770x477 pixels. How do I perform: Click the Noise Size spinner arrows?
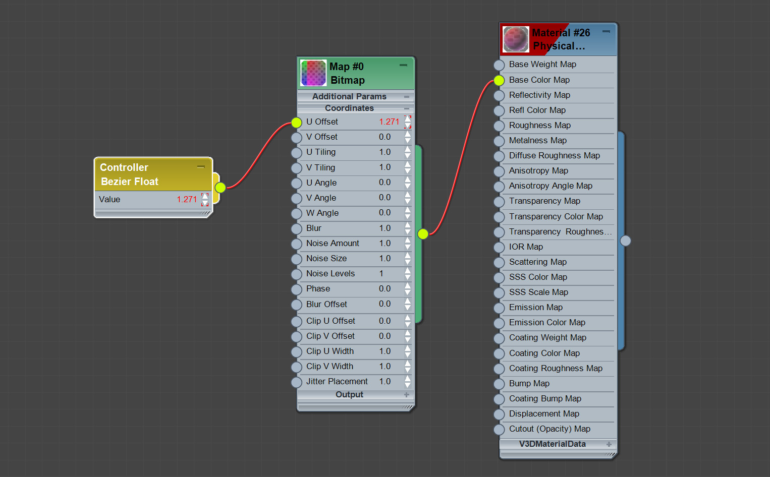click(408, 258)
